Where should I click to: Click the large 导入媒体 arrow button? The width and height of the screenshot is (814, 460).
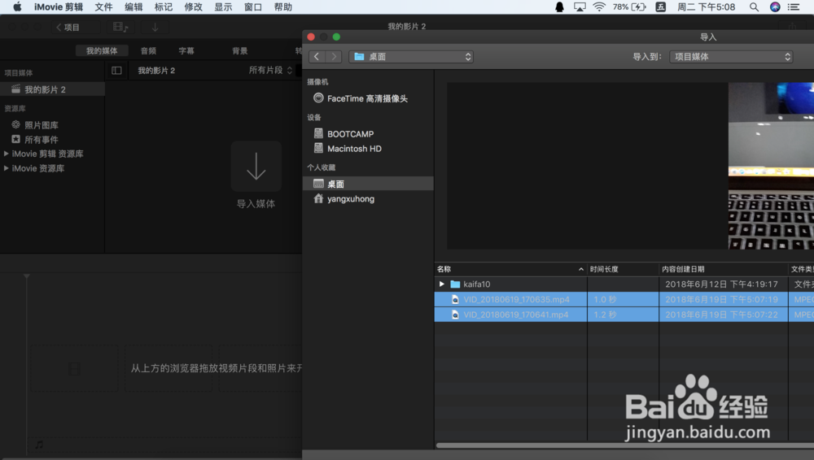[x=256, y=167]
